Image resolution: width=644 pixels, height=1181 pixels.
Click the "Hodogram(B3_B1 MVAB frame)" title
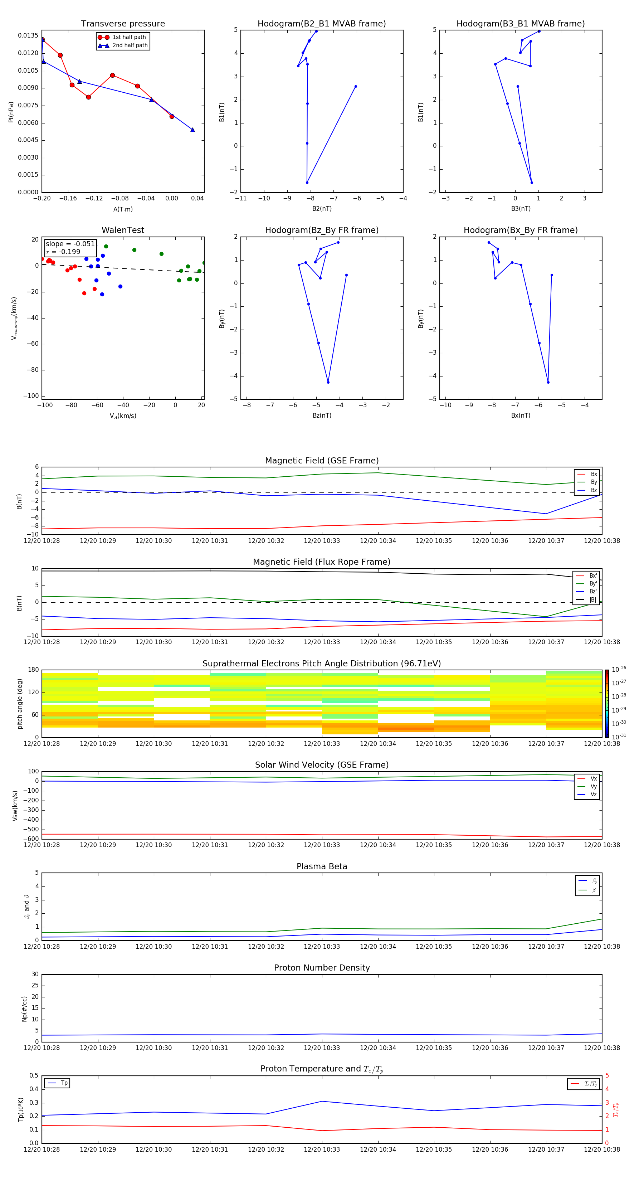(521, 24)
